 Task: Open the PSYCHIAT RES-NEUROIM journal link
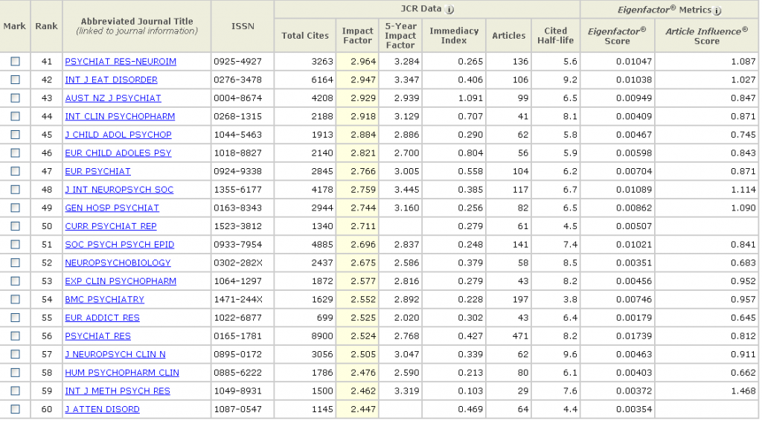click(x=121, y=62)
